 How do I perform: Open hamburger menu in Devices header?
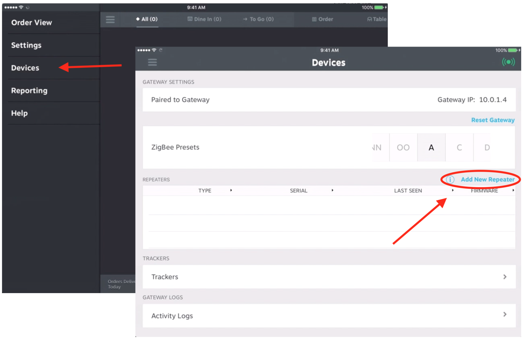152,62
